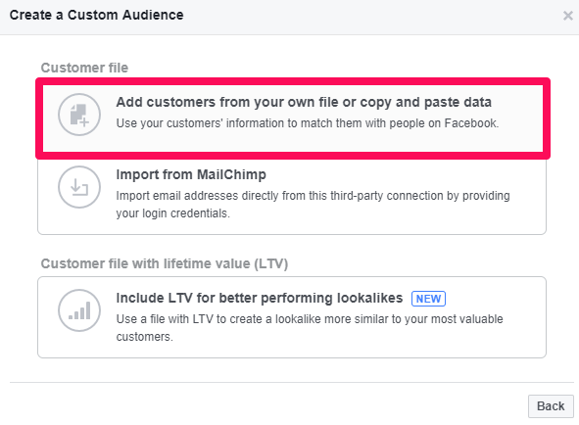Click the dialog header bar beside the title

(369, 17)
